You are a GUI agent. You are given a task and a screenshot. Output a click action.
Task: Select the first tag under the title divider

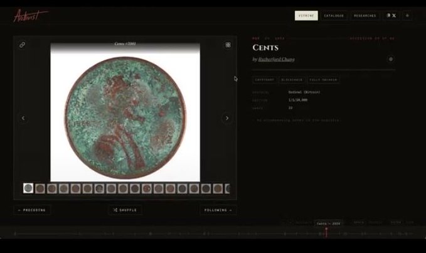[264, 80]
